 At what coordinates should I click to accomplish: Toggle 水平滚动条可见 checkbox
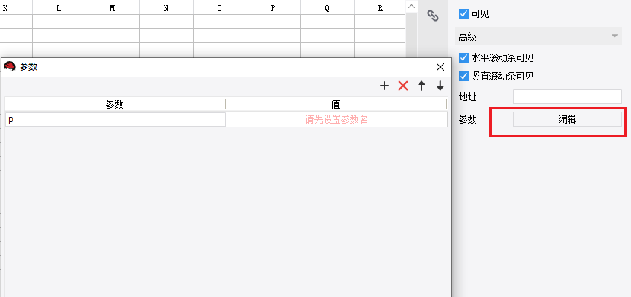click(463, 57)
